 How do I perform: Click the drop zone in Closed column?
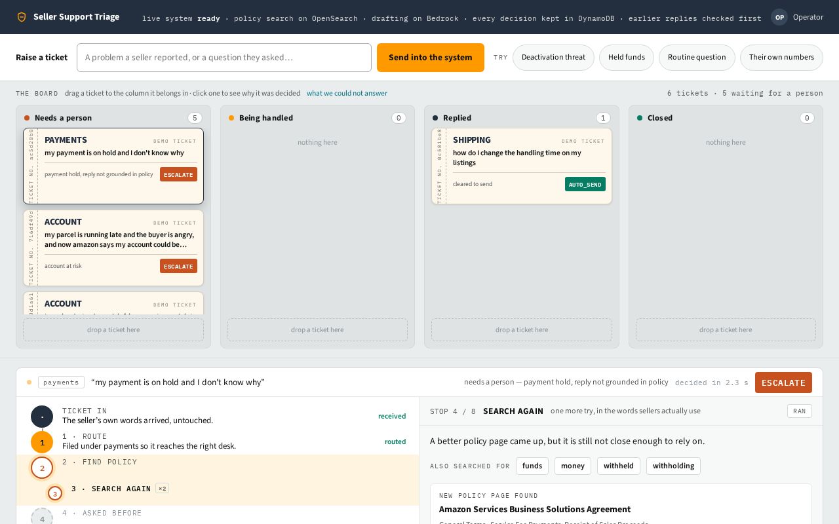pyautogui.click(x=726, y=329)
